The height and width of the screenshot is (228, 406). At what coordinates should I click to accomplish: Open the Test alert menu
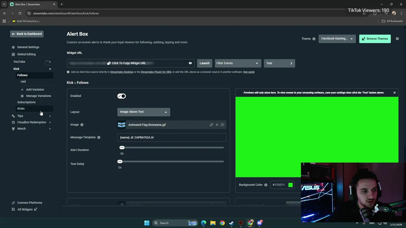click(279, 63)
